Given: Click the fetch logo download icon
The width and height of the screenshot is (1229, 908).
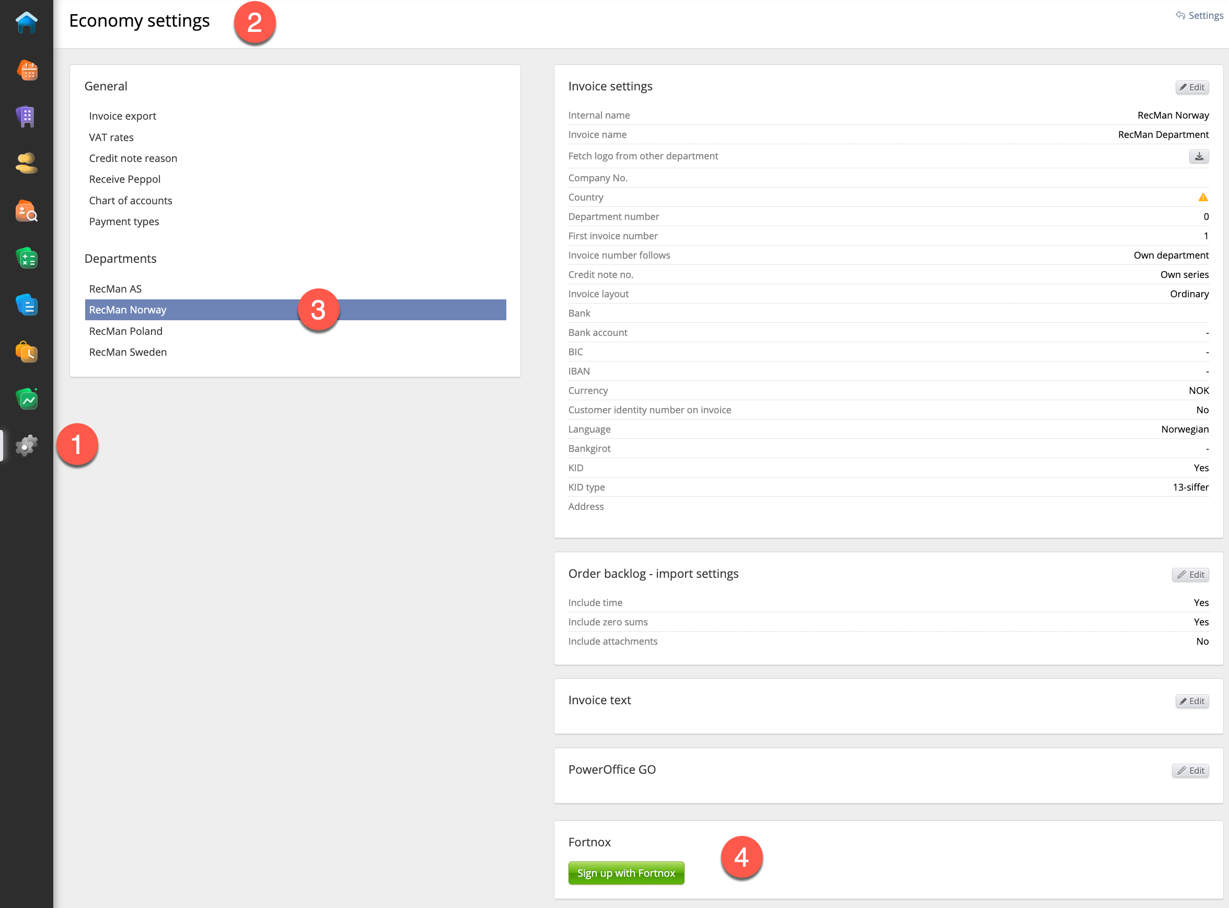Looking at the screenshot, I should [1199, 157].
